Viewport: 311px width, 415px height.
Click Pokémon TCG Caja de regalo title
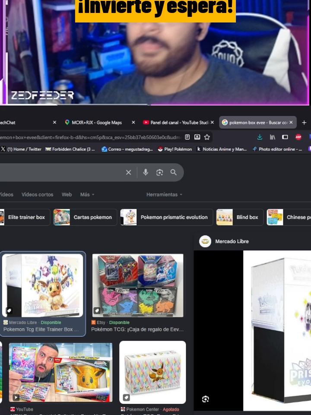click(137, 329)
